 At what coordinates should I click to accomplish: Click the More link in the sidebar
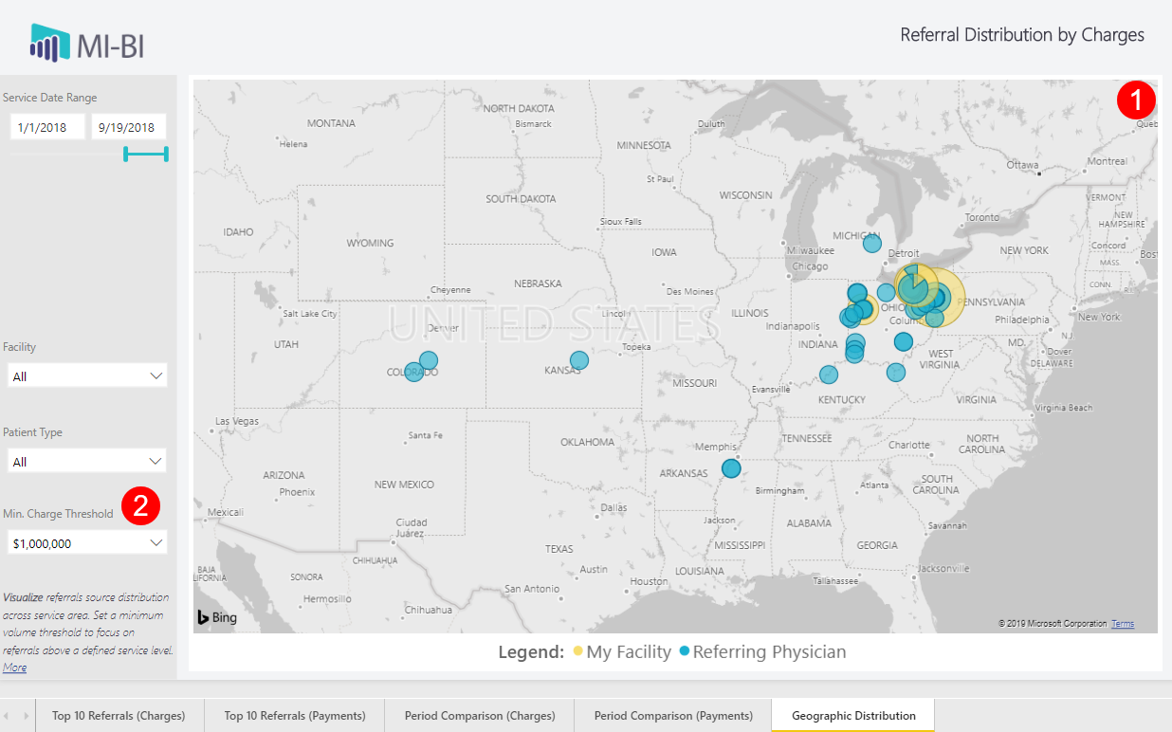point(14,668)
